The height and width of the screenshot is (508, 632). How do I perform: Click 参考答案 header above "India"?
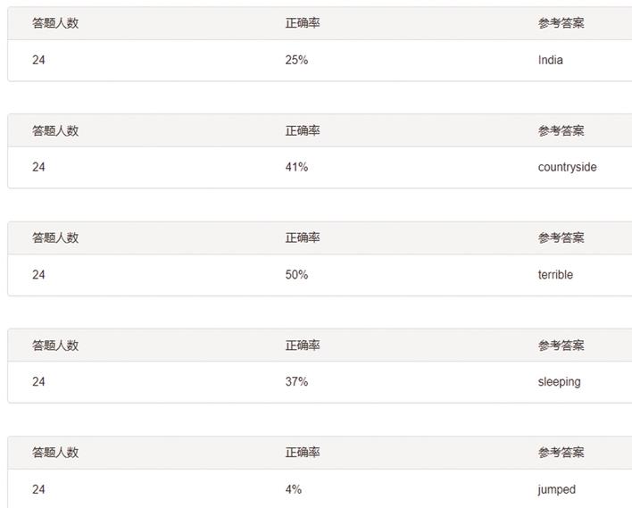click(x=561, y=23)
